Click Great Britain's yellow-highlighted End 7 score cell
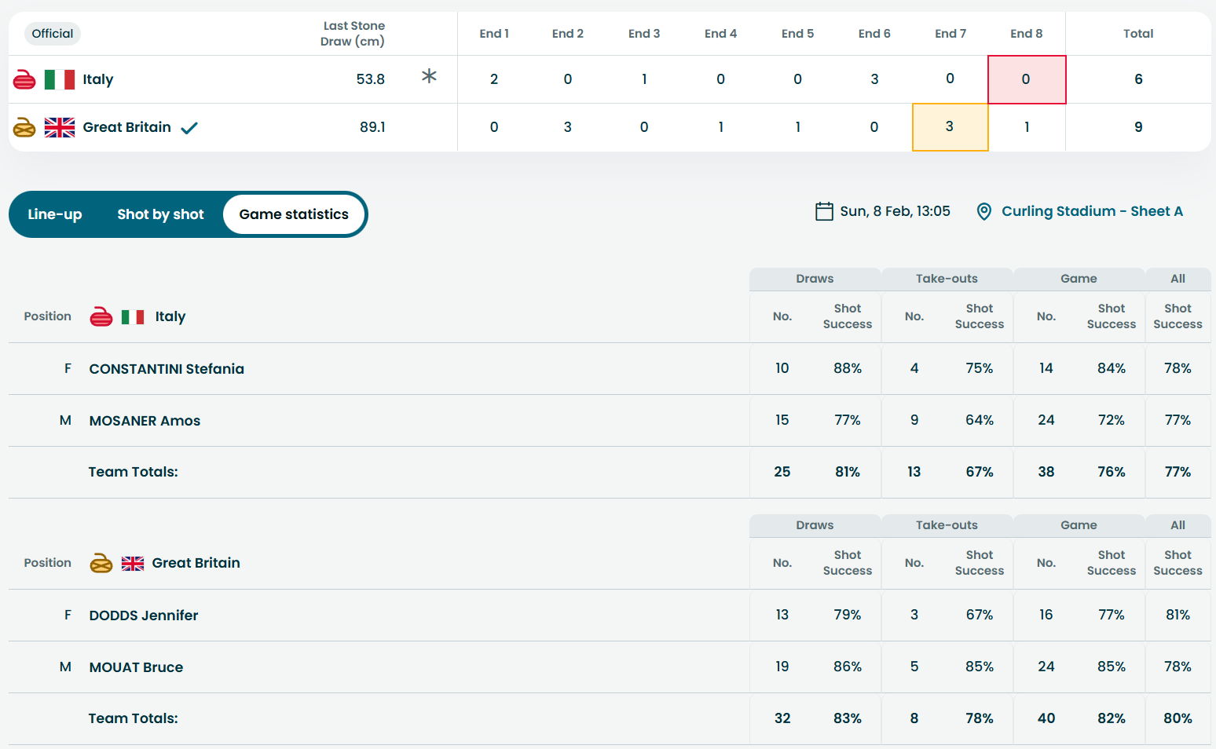 [x=950, y=127]
